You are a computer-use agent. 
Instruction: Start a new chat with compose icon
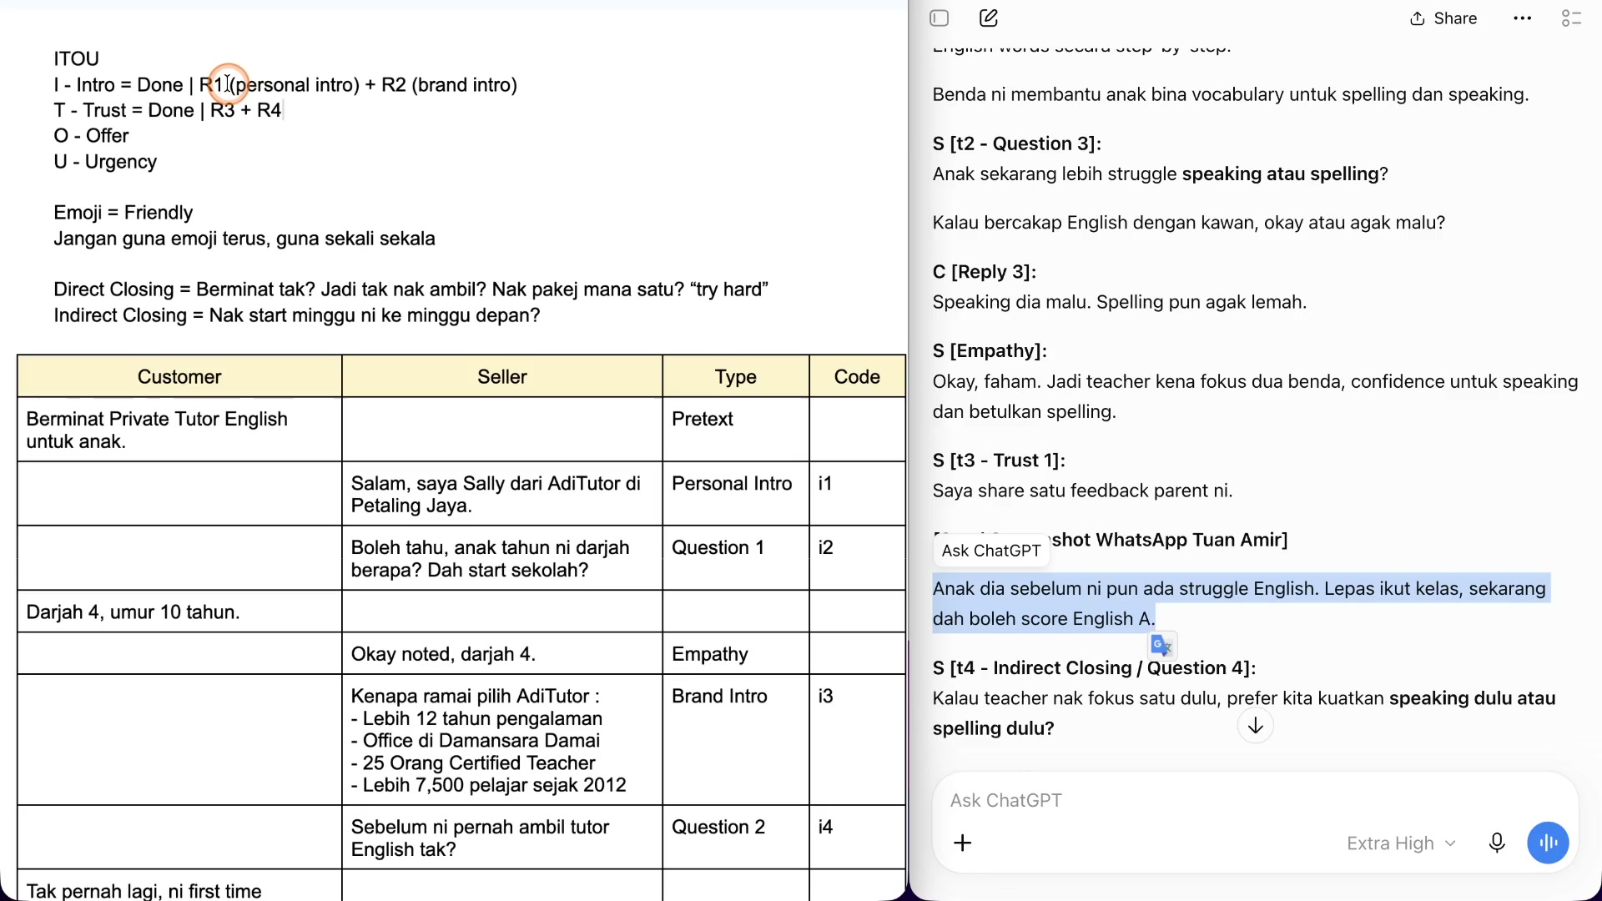pyautogui.click(x=989, y=18)
